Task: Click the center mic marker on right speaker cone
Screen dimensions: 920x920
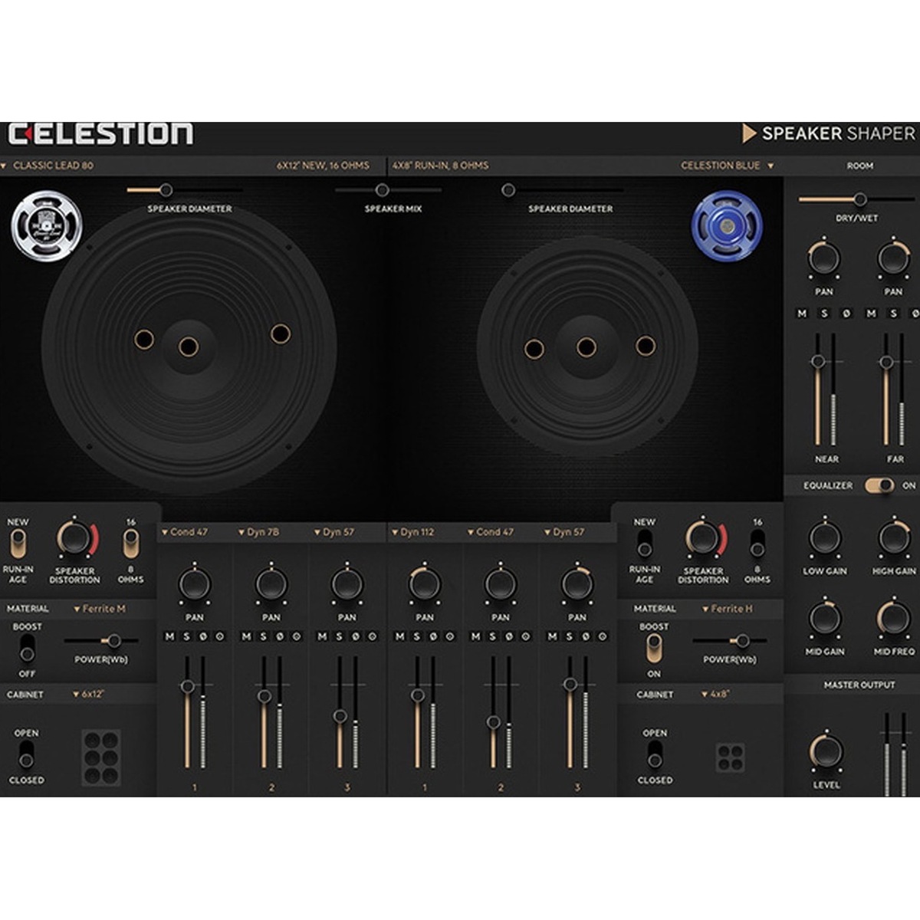Action: click(586, 347)
